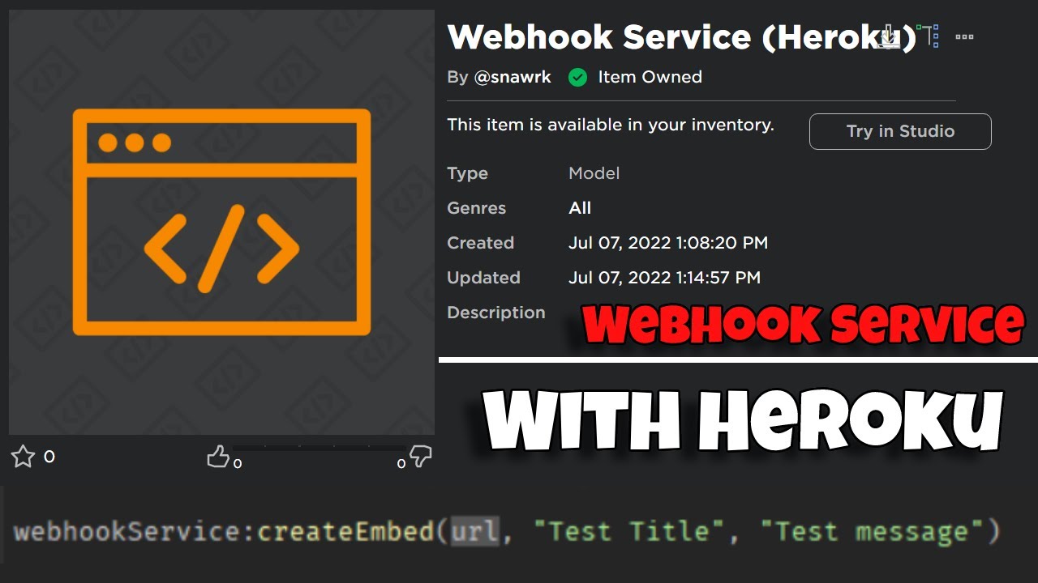Image resolution: width=1038 pixels, height=583 pixels.
Task: Click the green Item Owned checkmark icon
Action: point(577,78)
